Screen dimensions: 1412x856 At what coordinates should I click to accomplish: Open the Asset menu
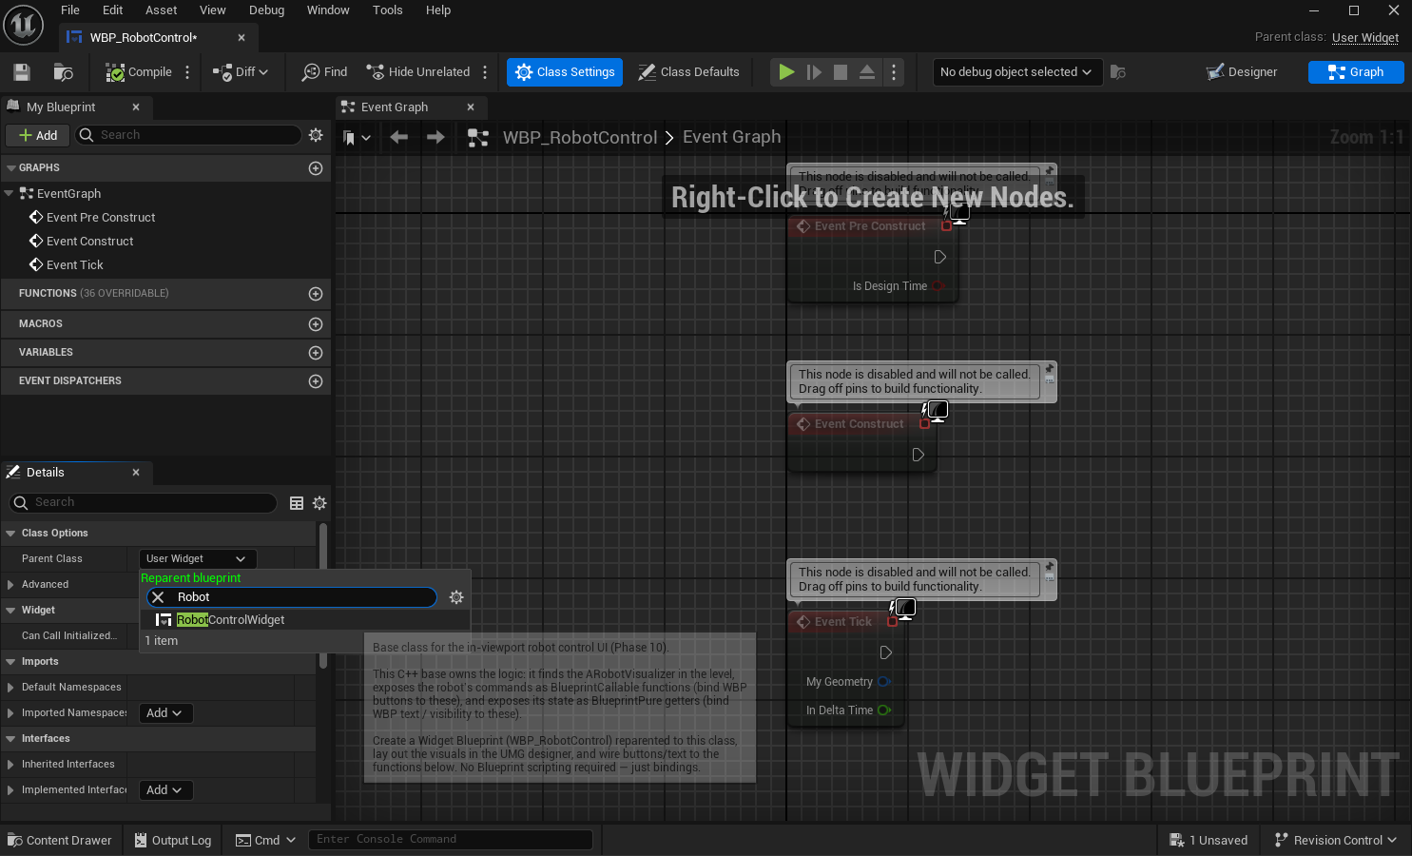[161, 10]
